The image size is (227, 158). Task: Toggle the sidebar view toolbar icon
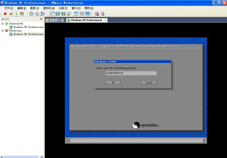(52, 14)
